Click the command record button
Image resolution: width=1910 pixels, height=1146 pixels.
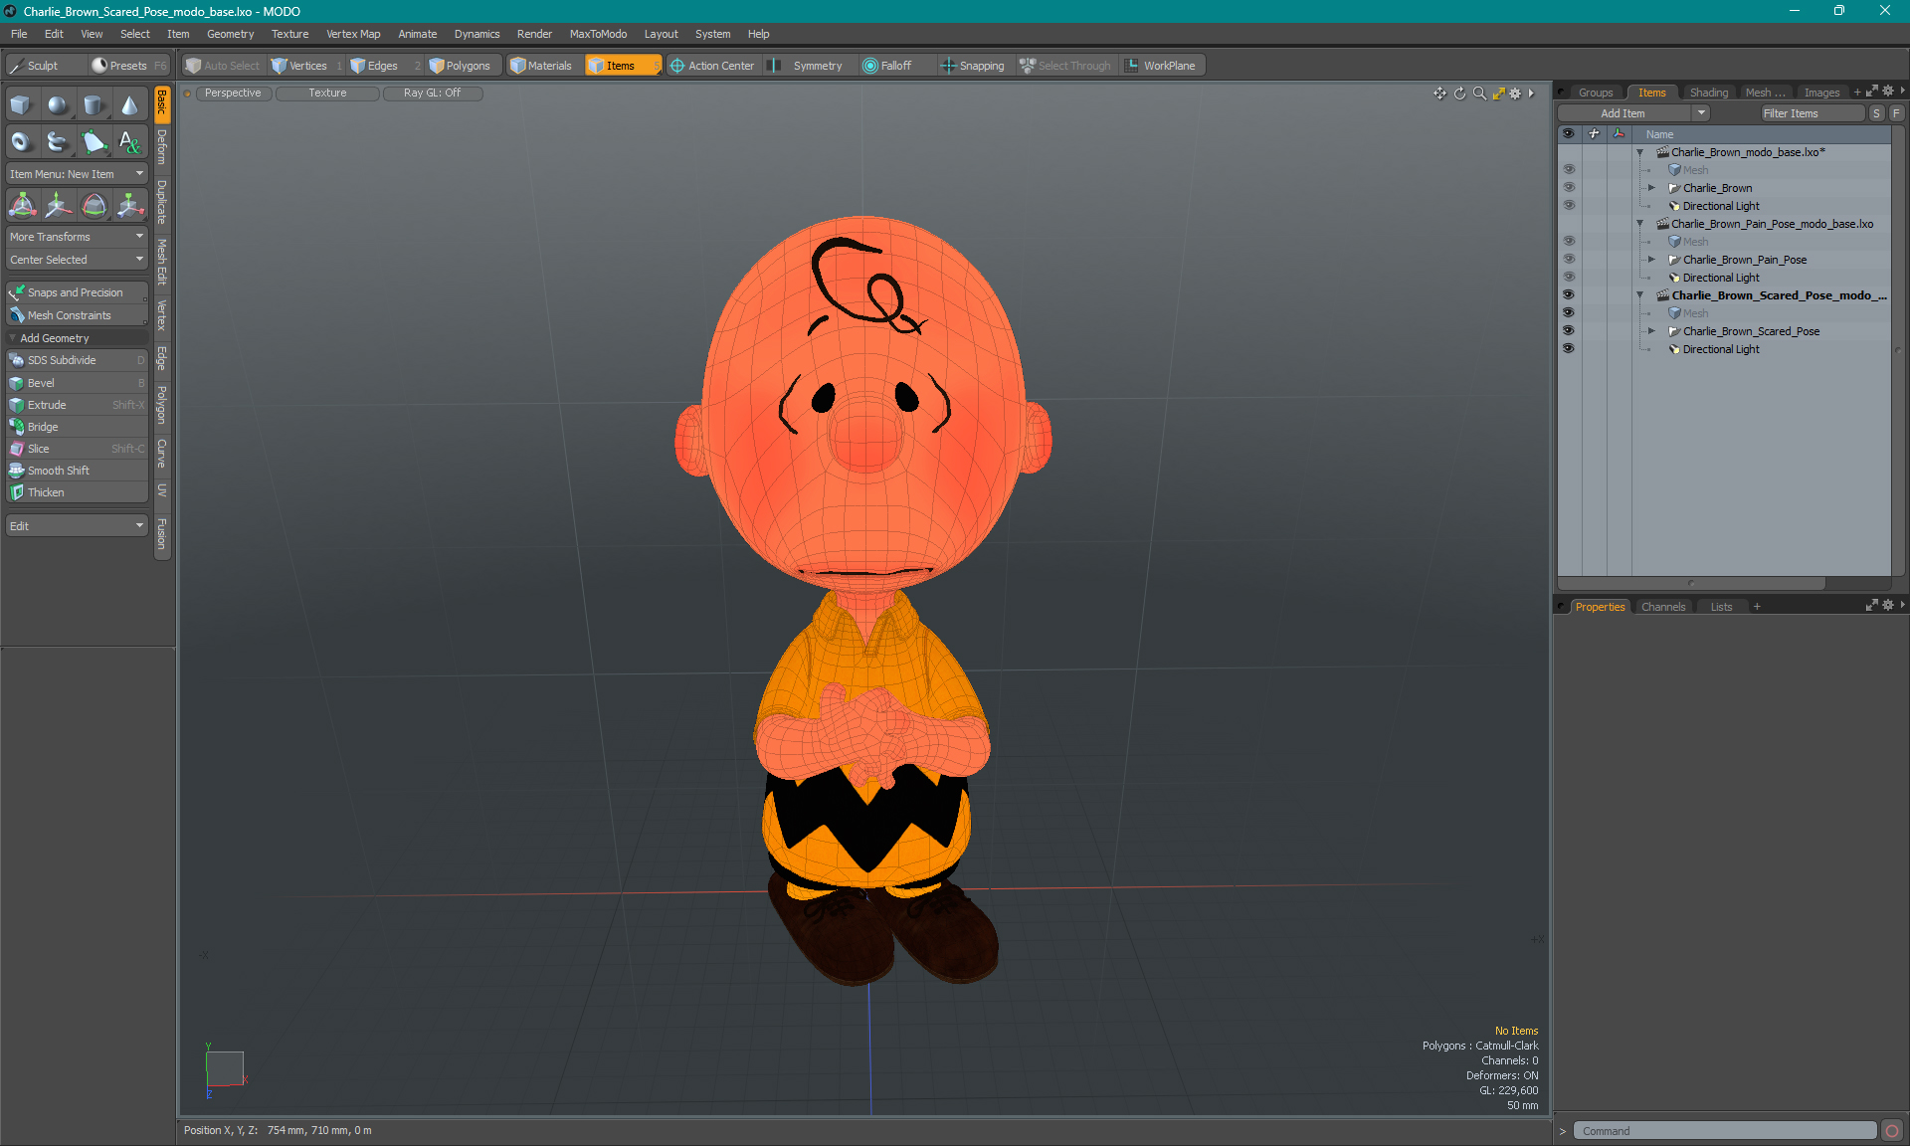click(x=1892, y=1131)
